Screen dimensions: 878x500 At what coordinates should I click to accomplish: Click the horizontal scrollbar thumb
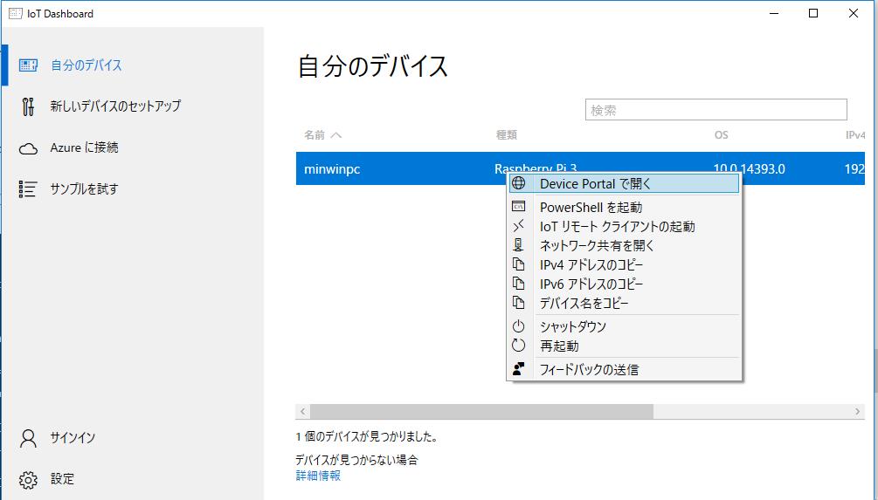[481, 412]
